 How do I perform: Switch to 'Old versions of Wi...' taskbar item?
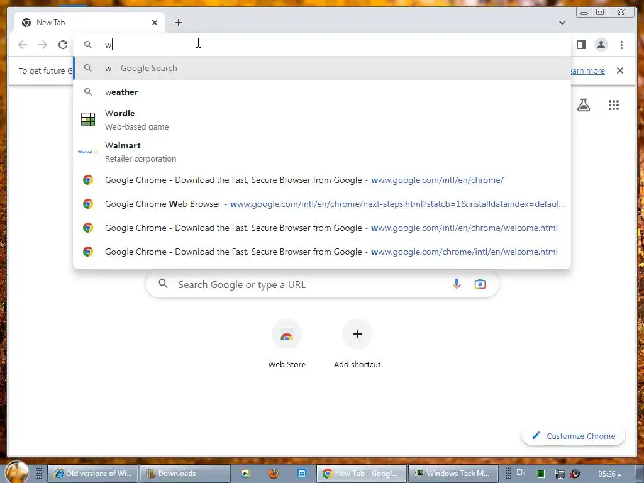pyautogui.click(x=93, y=474)
